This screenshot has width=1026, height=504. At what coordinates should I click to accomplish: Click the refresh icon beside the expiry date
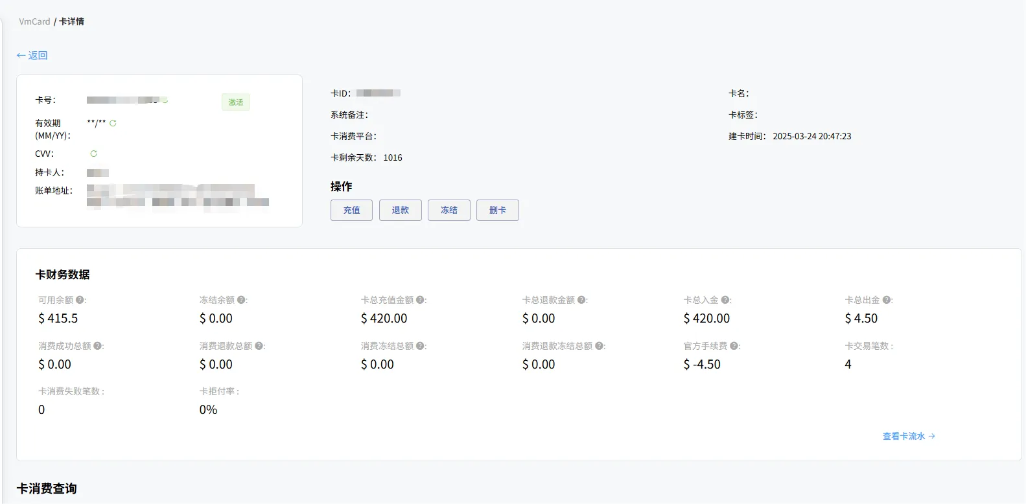click(113, 123)
